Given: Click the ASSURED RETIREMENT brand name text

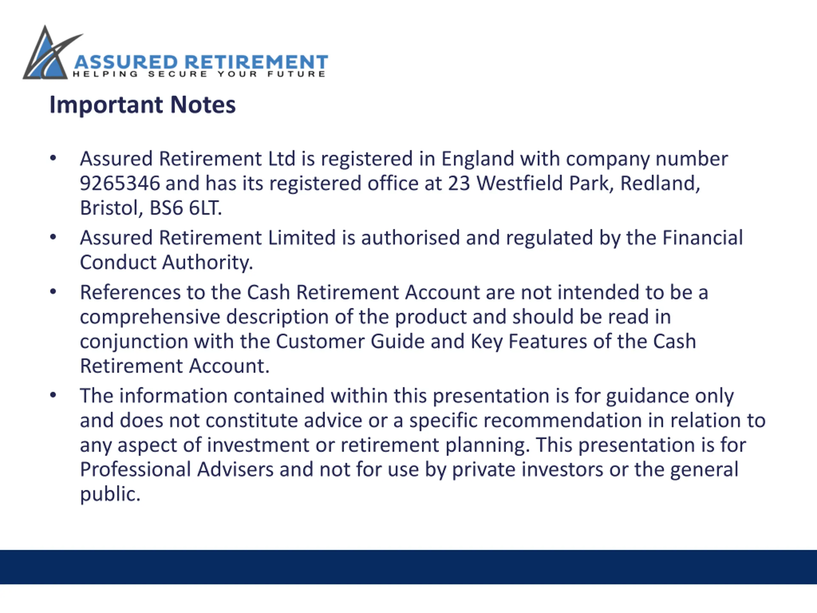Looking at the screenshot, I should pyautogui.click(x=201, y=62).
